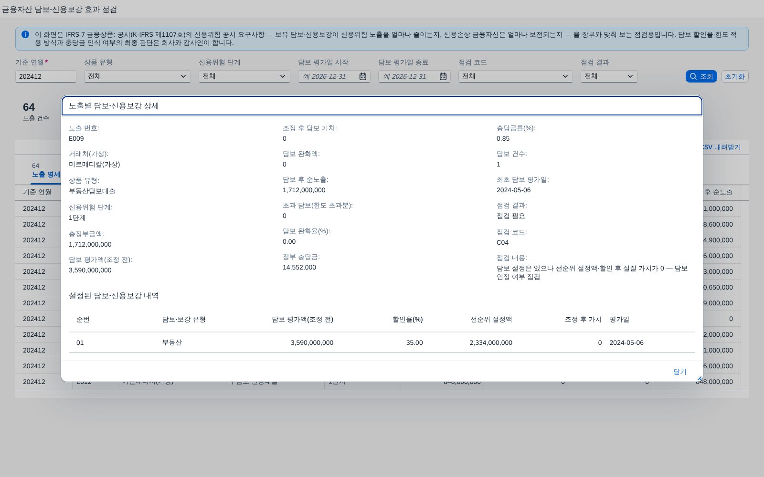This screenshot has width=764, height=477.
Task: Click the dialog resize handle icon
Action: [700, 379]
